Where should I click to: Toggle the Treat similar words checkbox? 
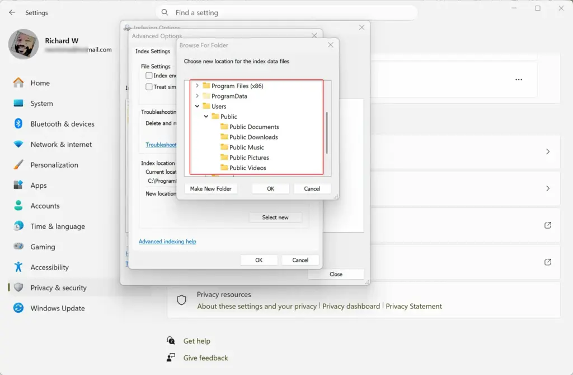click(x=149, y=87)
